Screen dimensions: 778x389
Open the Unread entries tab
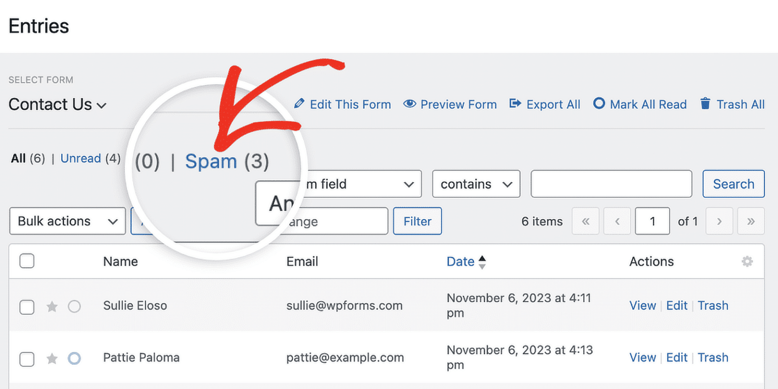pyautogui.click(x=81, y=158)
